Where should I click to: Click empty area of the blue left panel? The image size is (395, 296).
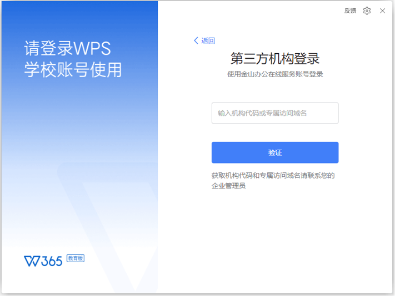[x=78, y=139]
